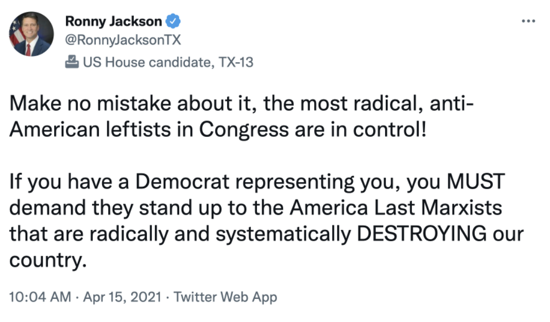Select the Apr 15, 2021 date

[x=122, y=297]
